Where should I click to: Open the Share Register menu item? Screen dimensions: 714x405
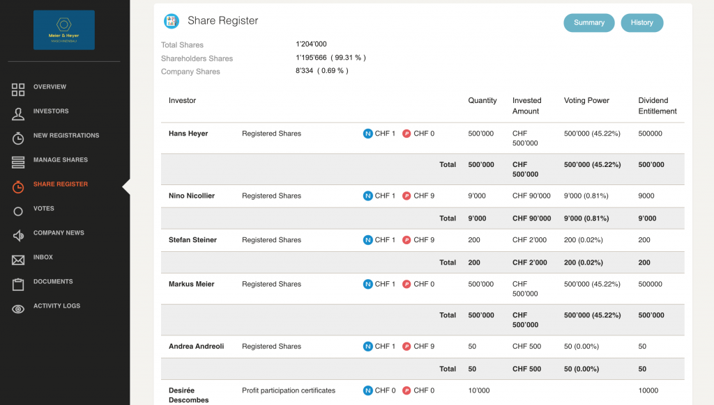click(61, 184)
